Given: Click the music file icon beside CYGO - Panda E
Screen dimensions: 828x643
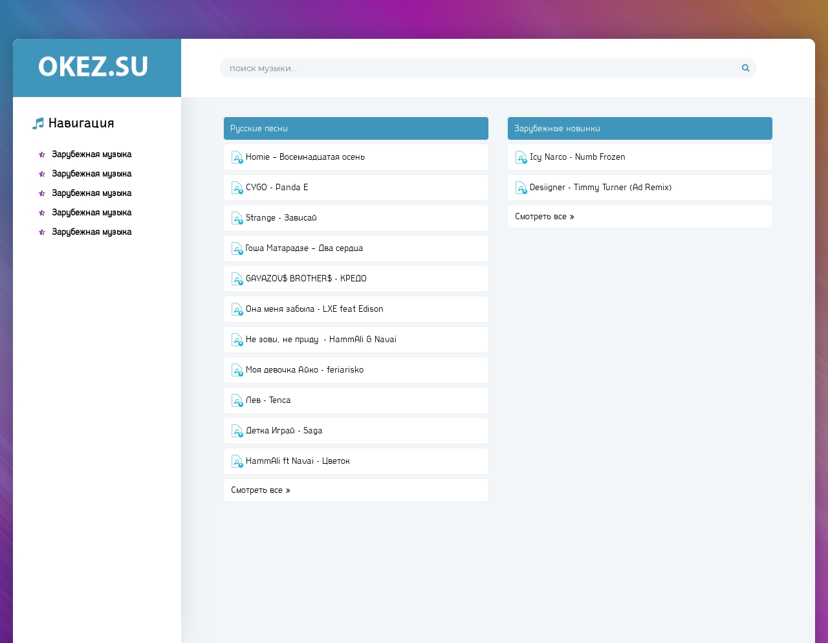Looking at the screenshot, I should coord(237,188).
